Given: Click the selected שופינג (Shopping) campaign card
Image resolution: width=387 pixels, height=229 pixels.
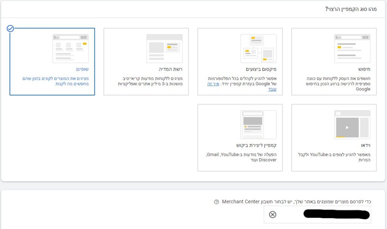Looking at the screenshot, I should pyautogui.click(x=52, y=61).
